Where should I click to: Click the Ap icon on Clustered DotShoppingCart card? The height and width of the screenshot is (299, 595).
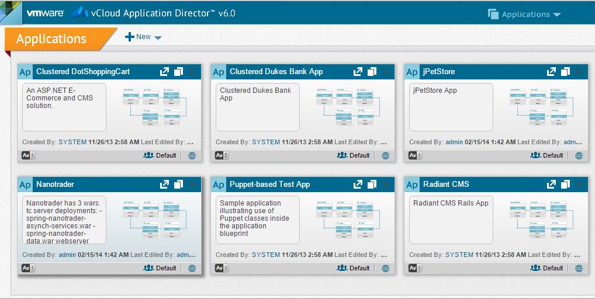click(25, 72)
